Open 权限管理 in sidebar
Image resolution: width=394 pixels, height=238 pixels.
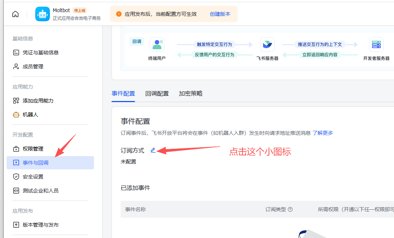pos(33,149)
